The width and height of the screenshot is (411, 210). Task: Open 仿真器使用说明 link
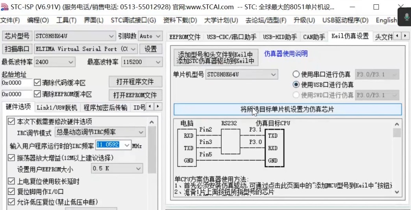(286, 53)
